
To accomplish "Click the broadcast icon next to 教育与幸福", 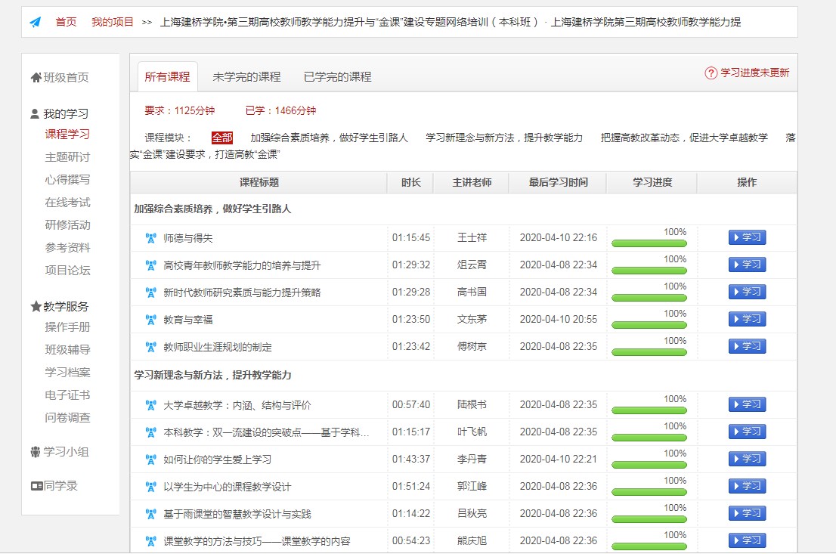I will point(150,320).
